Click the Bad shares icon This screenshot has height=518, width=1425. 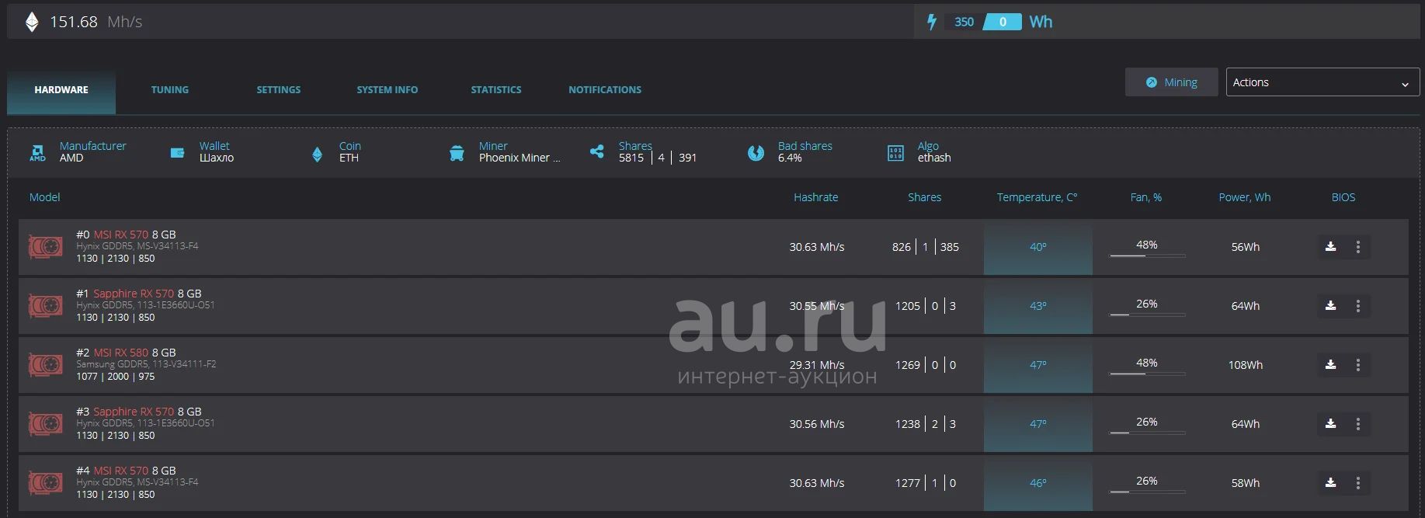pos(756,152)
